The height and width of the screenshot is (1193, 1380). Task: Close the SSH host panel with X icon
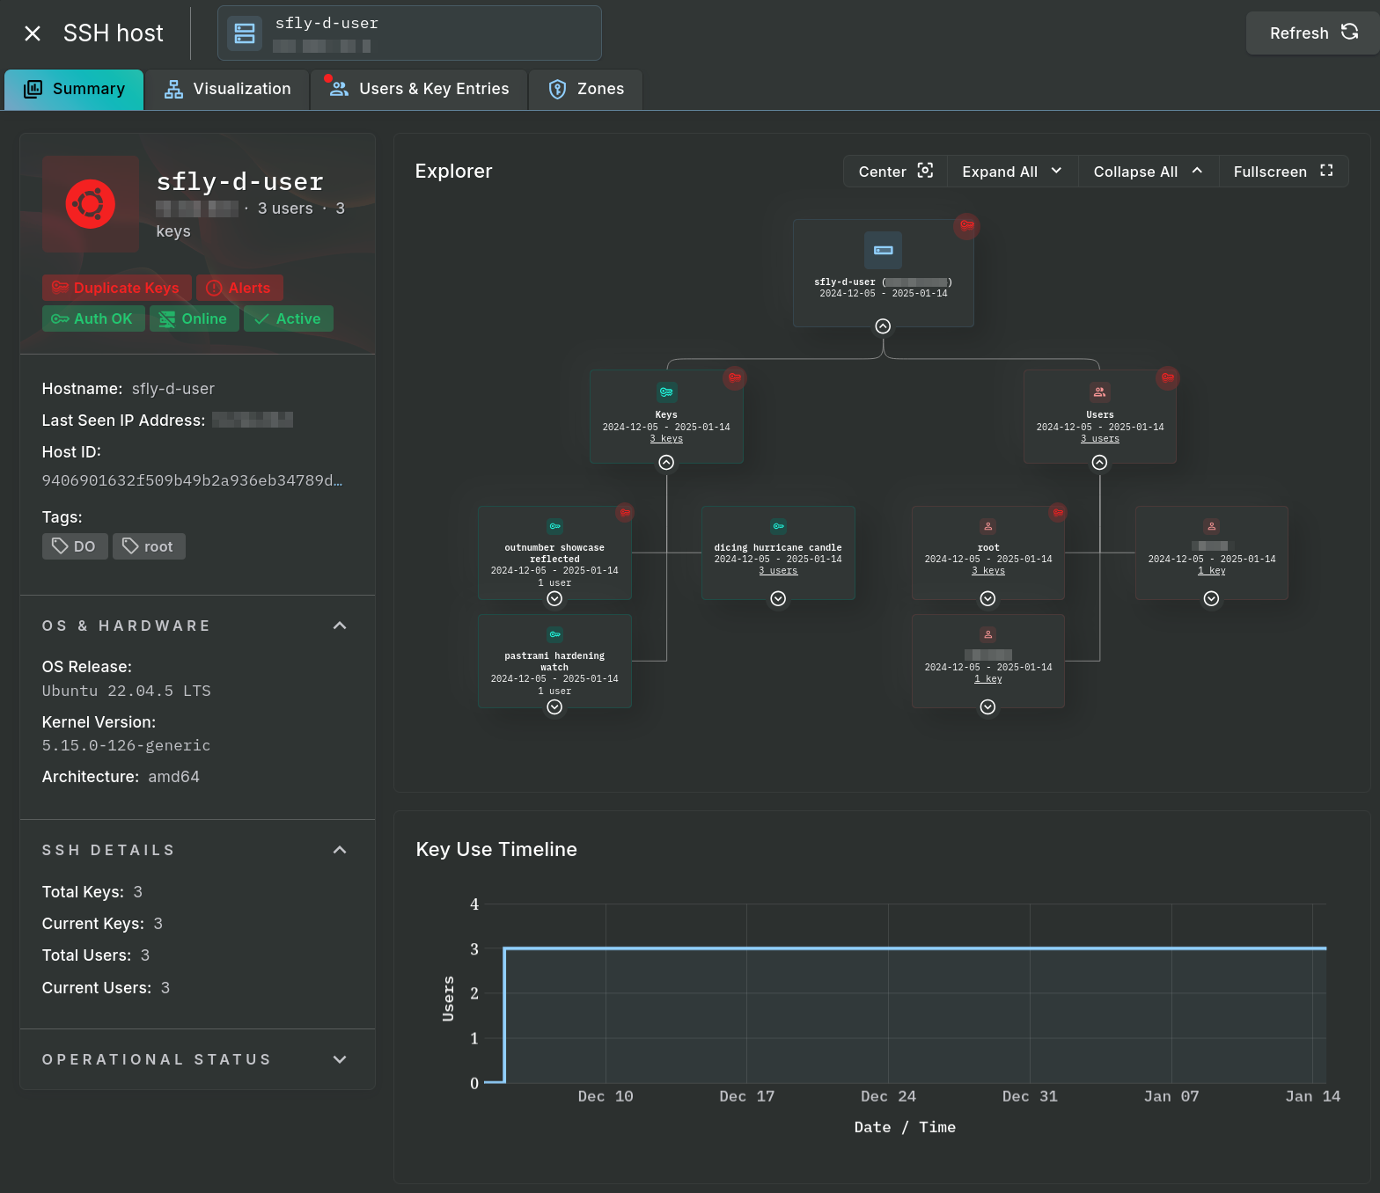tap(33, 33)
